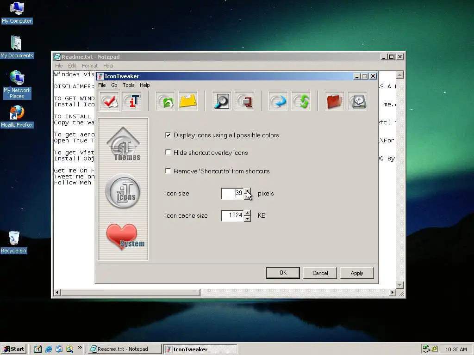Click Notepad scroll right arrow
The image size is (474, 355).
pyautogui.click(x=393, y=292)
